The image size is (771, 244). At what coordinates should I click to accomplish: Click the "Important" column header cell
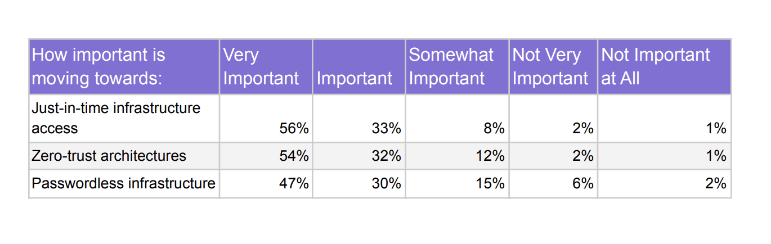tap(358, 66)
